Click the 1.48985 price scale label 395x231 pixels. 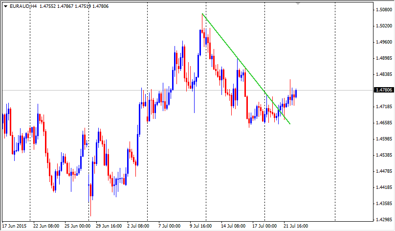(384, 58)
